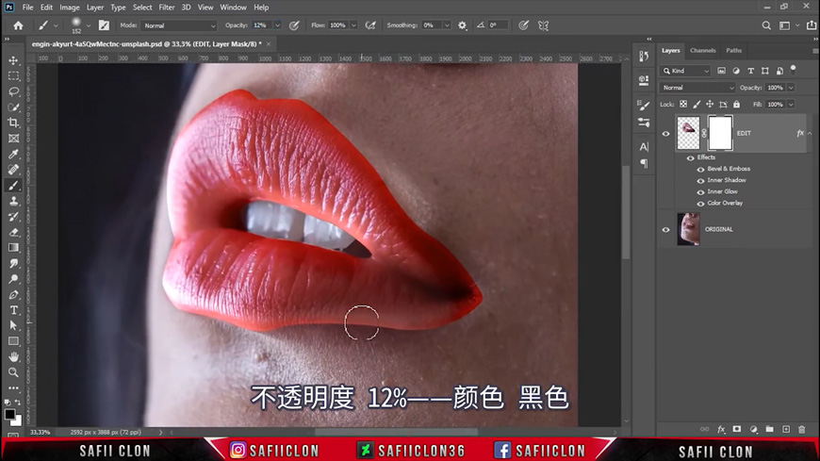820x461 pixels.
Task: Select the Lasso tool
Action: (13, 92)
